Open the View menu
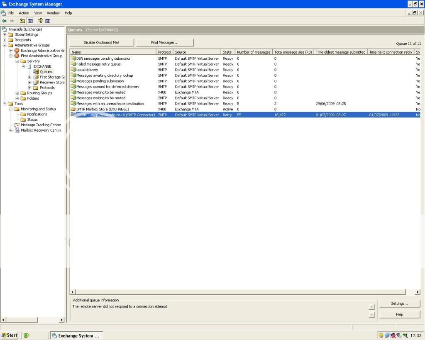The height and width of the screenshot is (340, 425). click(x=38, y=13)
